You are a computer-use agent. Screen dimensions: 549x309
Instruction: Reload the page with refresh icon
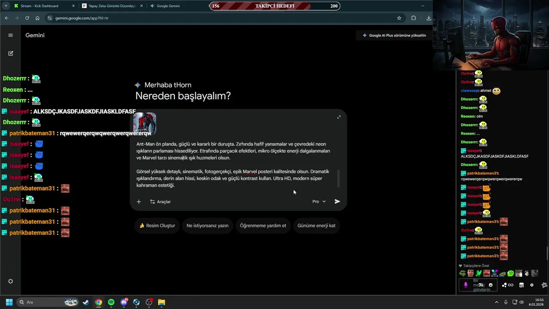point(27,18)
